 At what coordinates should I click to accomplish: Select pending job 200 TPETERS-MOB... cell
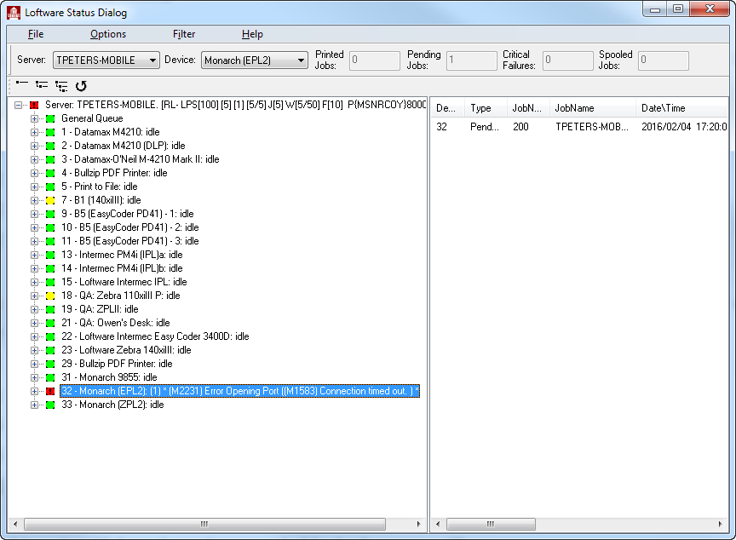pos(591,127)
